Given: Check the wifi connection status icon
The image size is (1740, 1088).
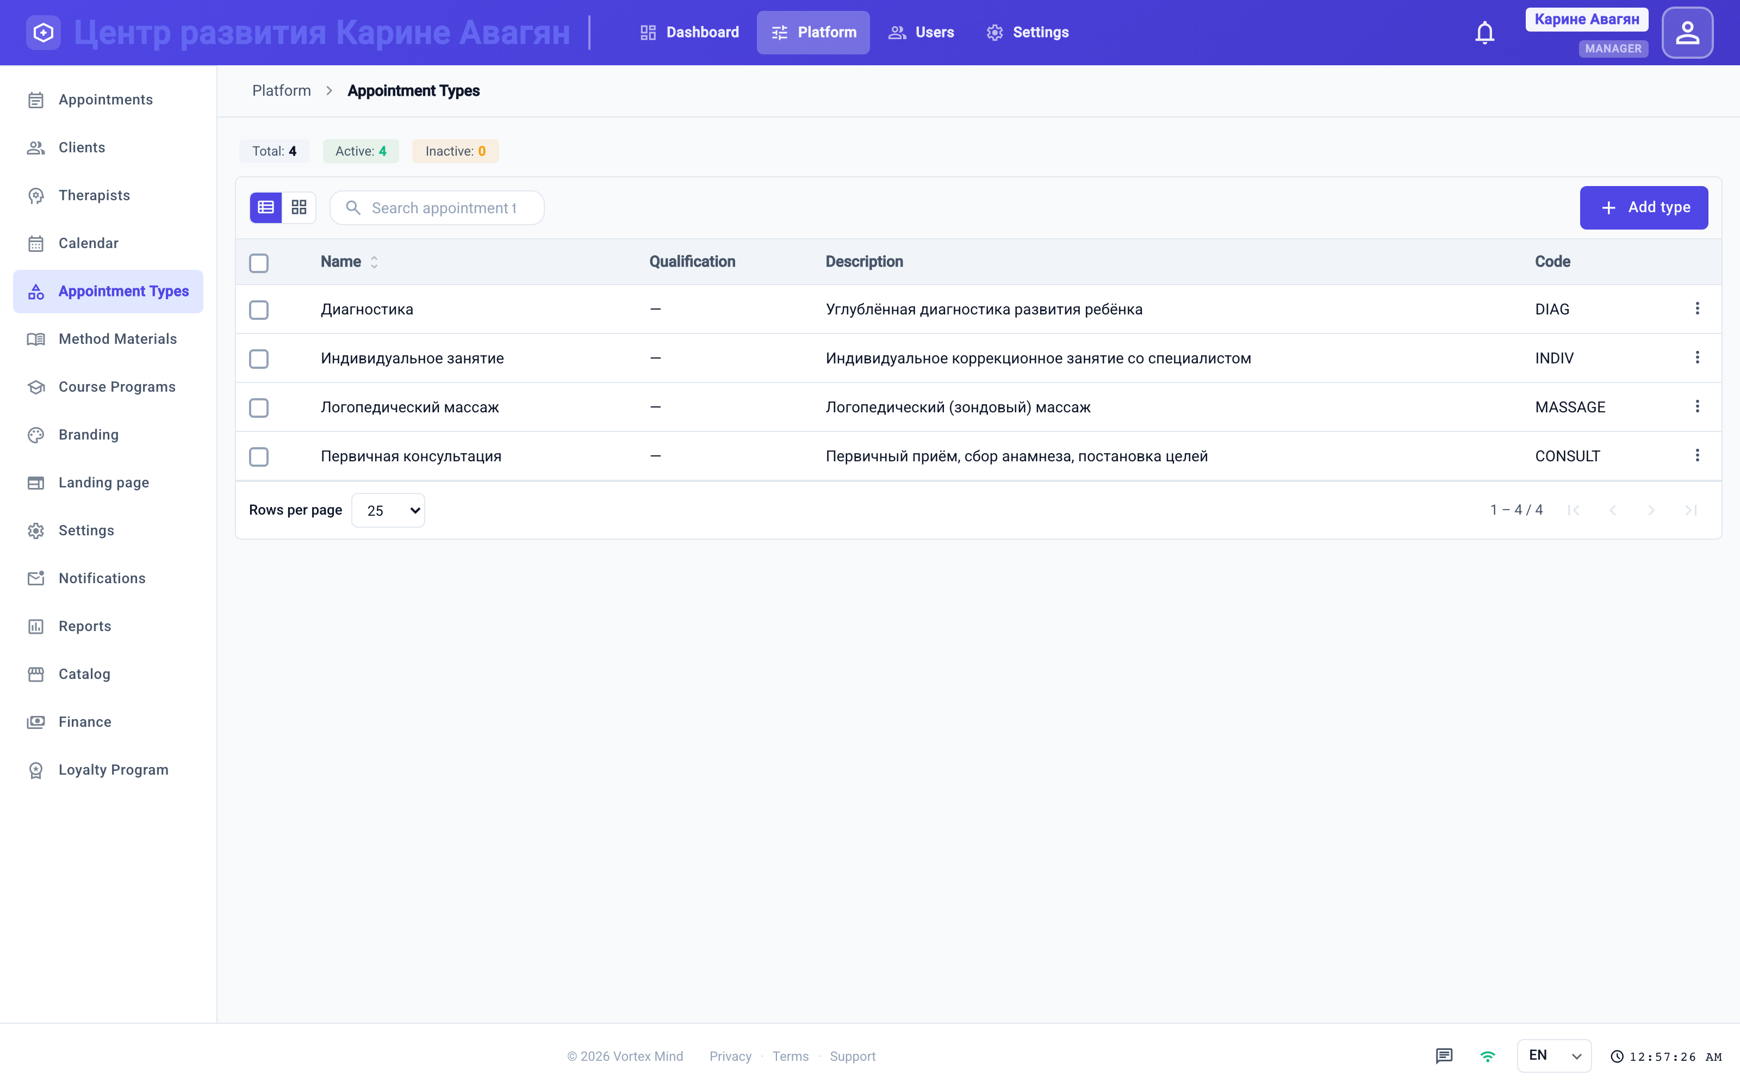Looking at the screenshot, I should [x=1488, y=1055].
